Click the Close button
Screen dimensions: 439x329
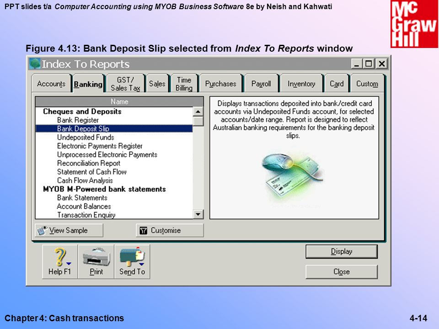coord(342,271)
